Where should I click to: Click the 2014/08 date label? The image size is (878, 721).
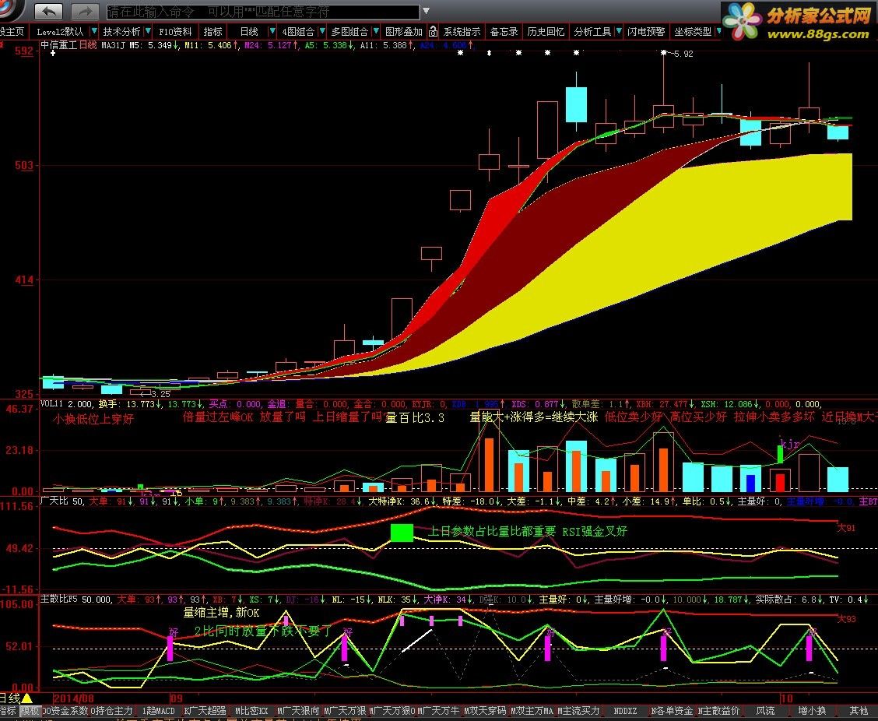click(x=74, y=698)
